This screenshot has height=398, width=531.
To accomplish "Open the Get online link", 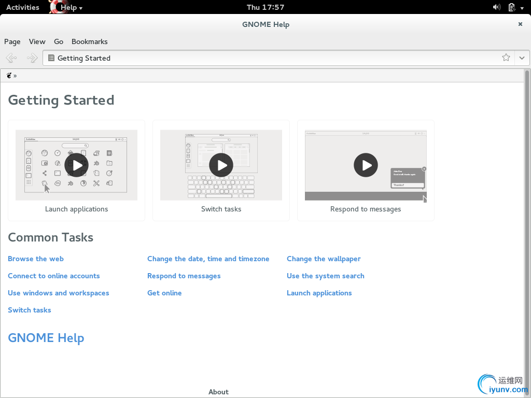I will pos(164,293).
